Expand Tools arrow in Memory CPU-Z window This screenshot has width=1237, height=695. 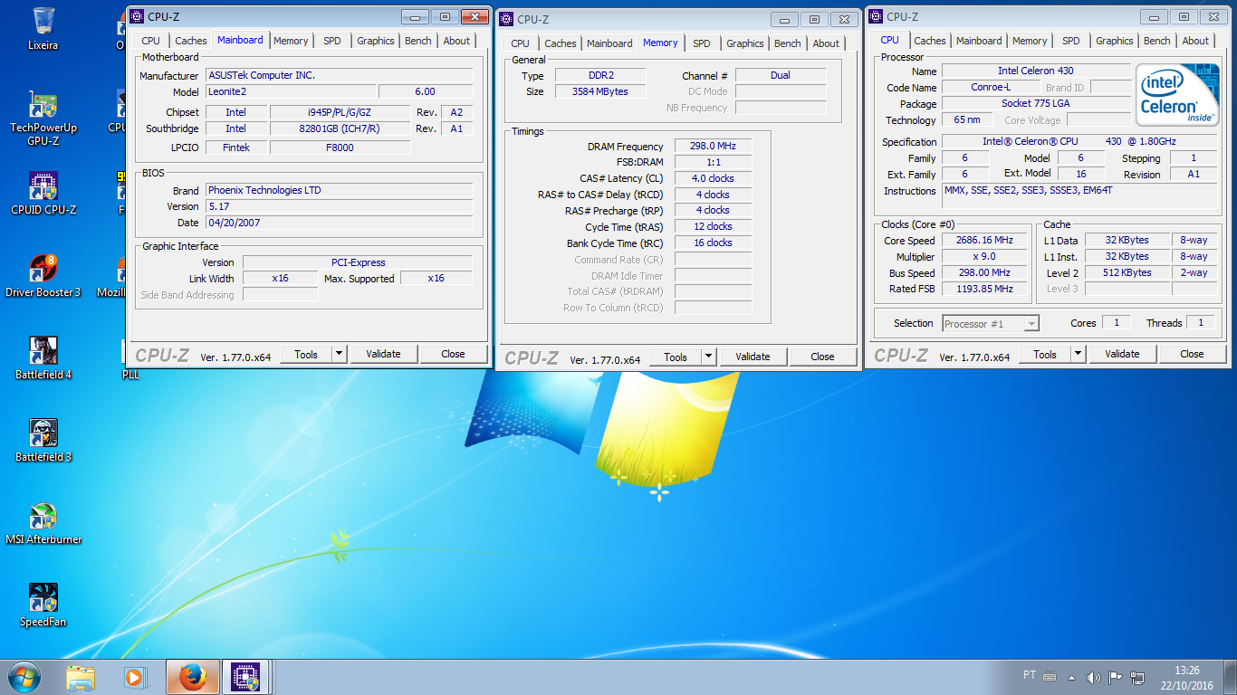pyautogui.click(x=708, y=357)
